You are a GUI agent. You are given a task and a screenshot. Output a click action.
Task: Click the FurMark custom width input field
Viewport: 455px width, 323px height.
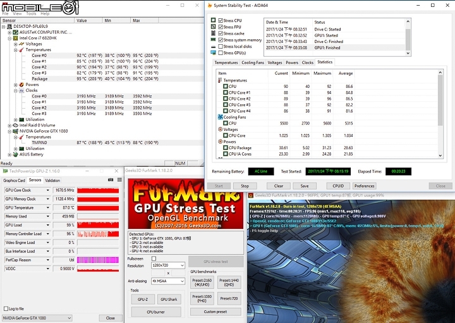(x=158, y=273)
